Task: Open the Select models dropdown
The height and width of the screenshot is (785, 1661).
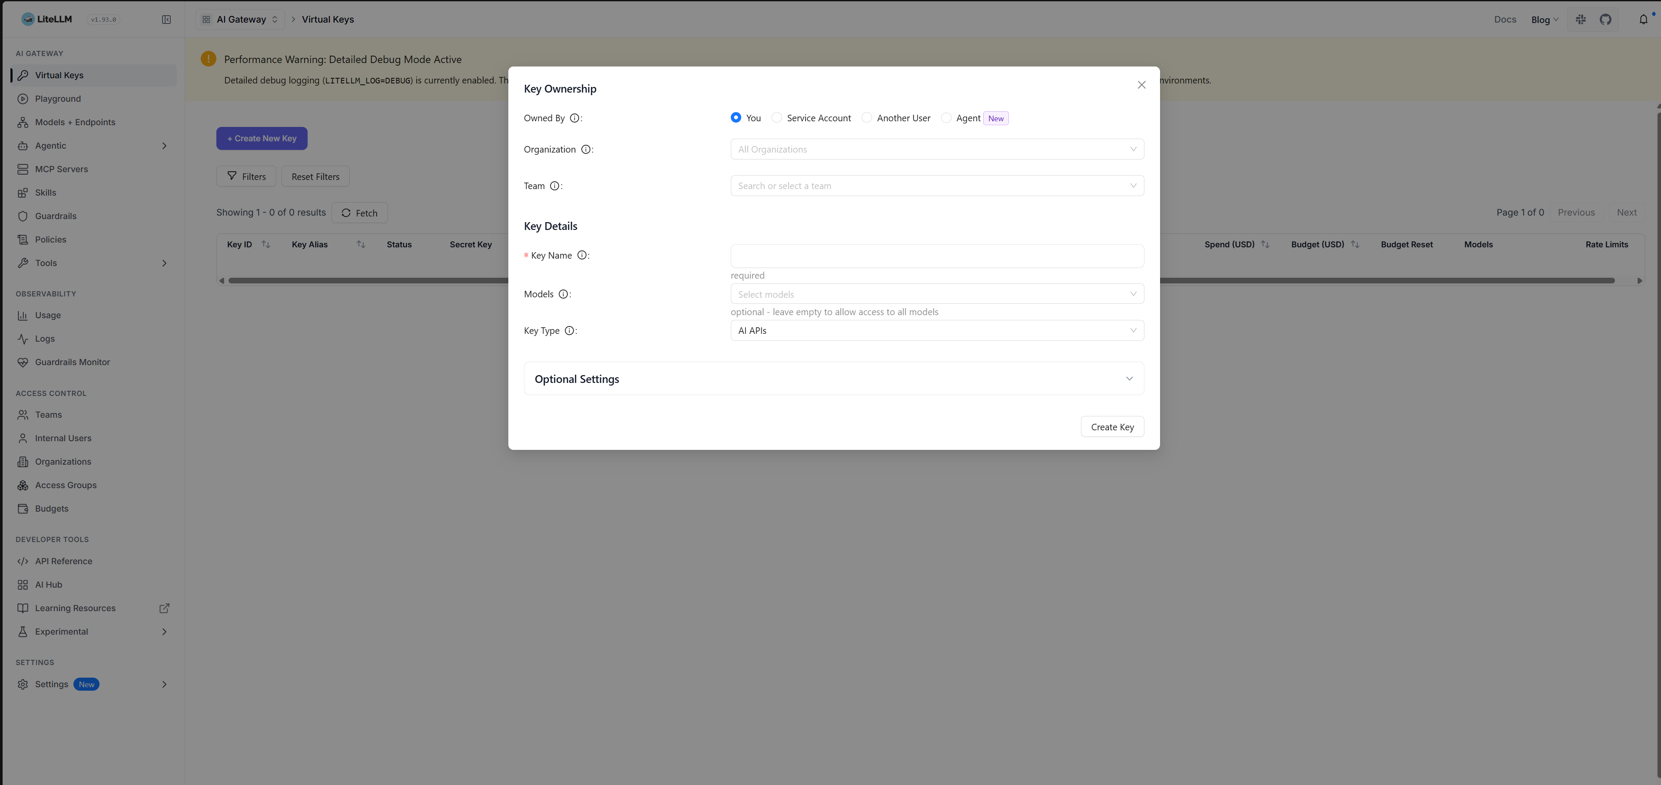Action: (x=937, y=294)
